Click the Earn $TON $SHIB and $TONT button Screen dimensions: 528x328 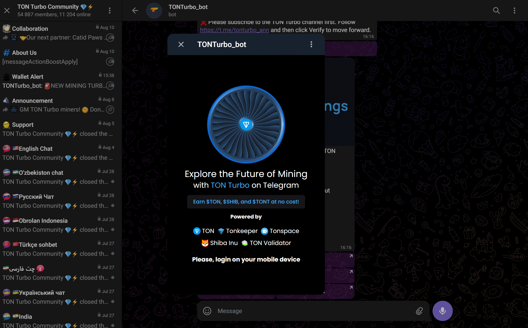[246, 201]
